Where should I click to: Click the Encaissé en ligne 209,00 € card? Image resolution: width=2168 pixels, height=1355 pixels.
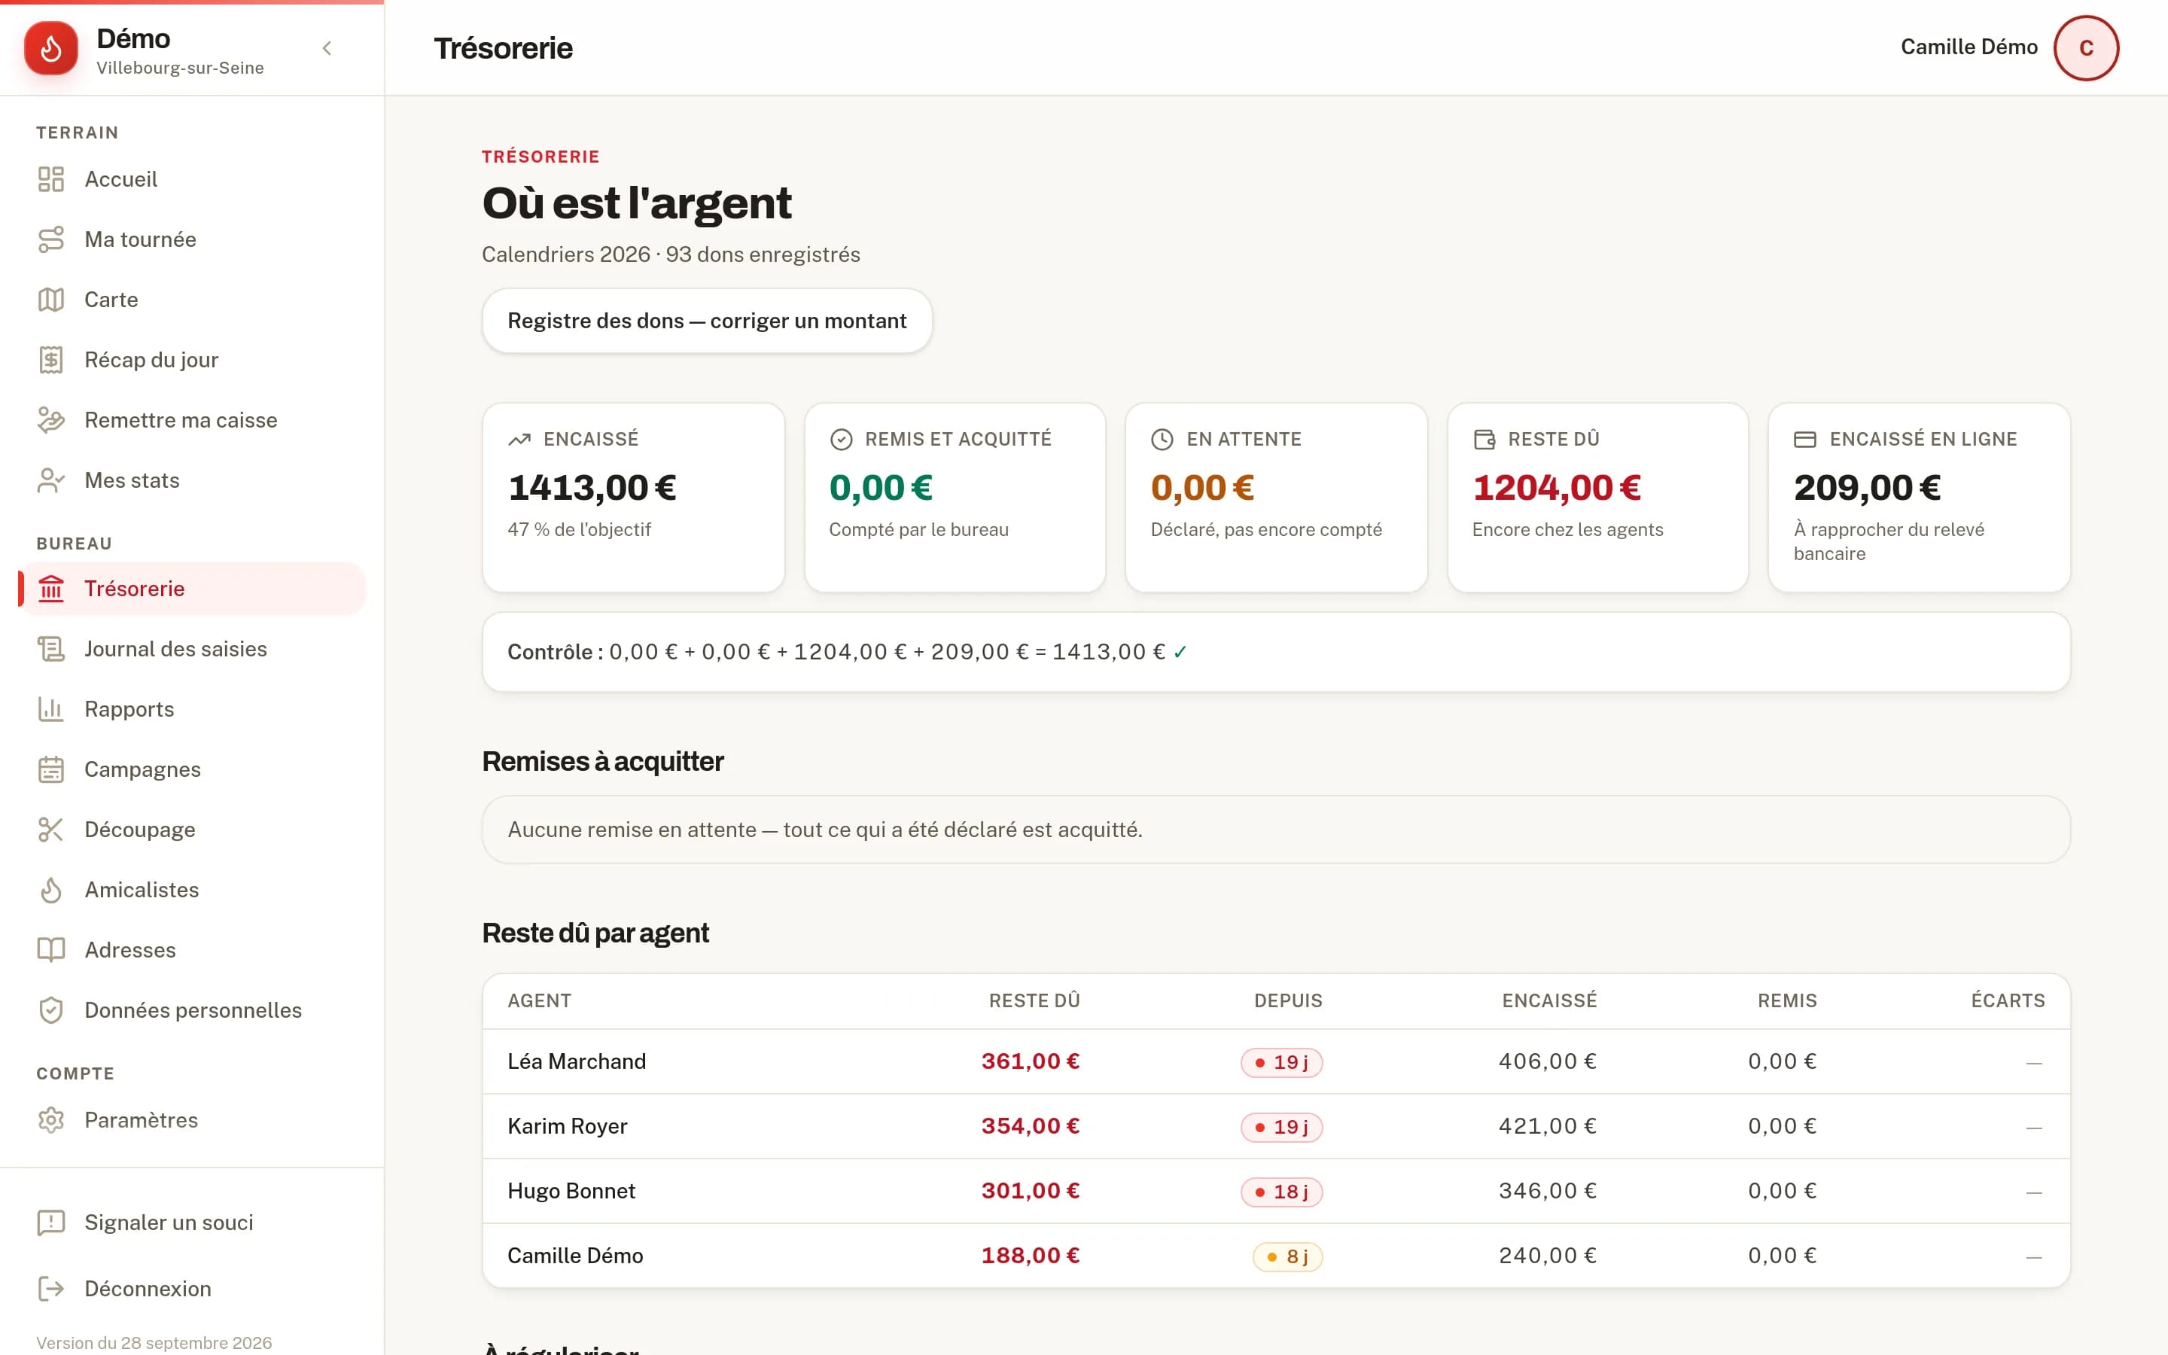pos(1919,498)
